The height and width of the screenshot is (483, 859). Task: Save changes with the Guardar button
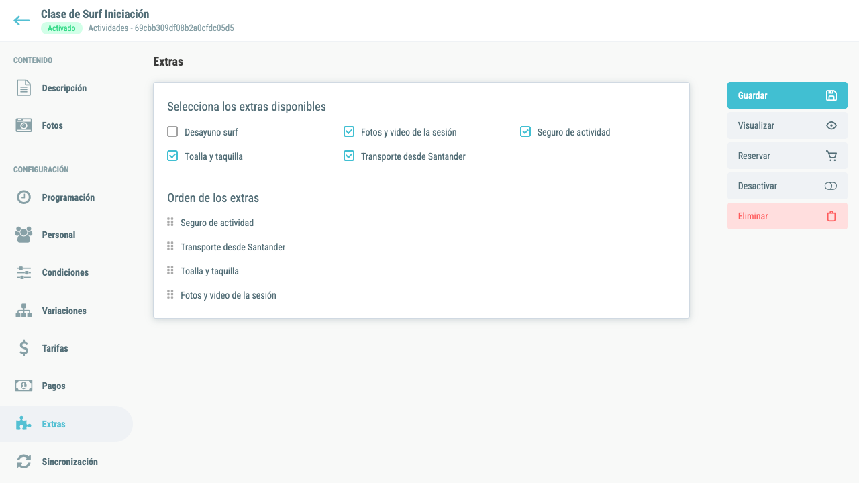[787, 95]
